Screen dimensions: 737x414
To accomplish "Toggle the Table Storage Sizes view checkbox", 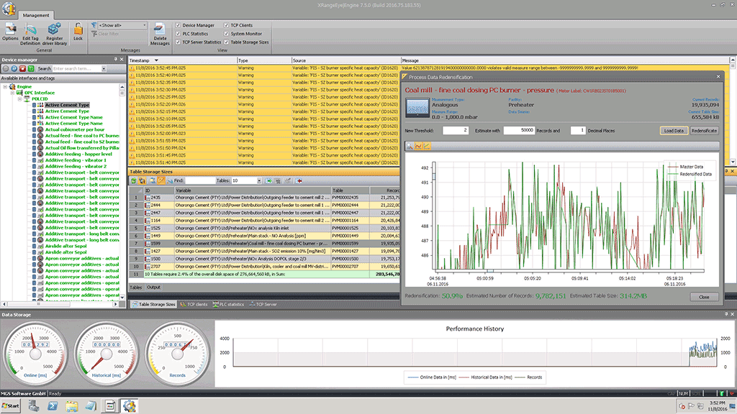I will click(227, 42).
